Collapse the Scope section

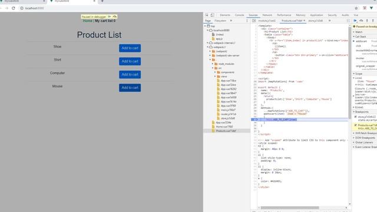tap(359, 74)
